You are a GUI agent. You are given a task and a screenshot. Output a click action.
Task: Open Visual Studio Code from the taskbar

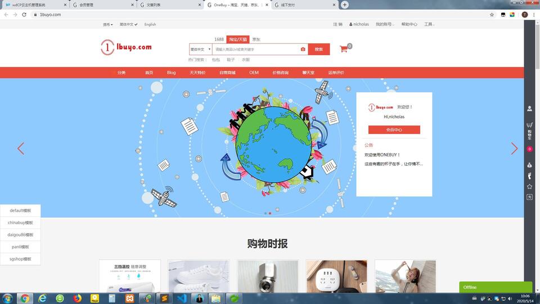(x=182, y=298)
